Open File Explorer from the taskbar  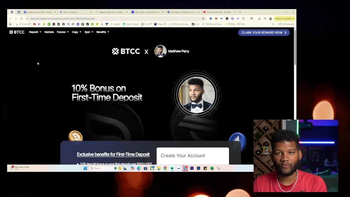(159, 168)
